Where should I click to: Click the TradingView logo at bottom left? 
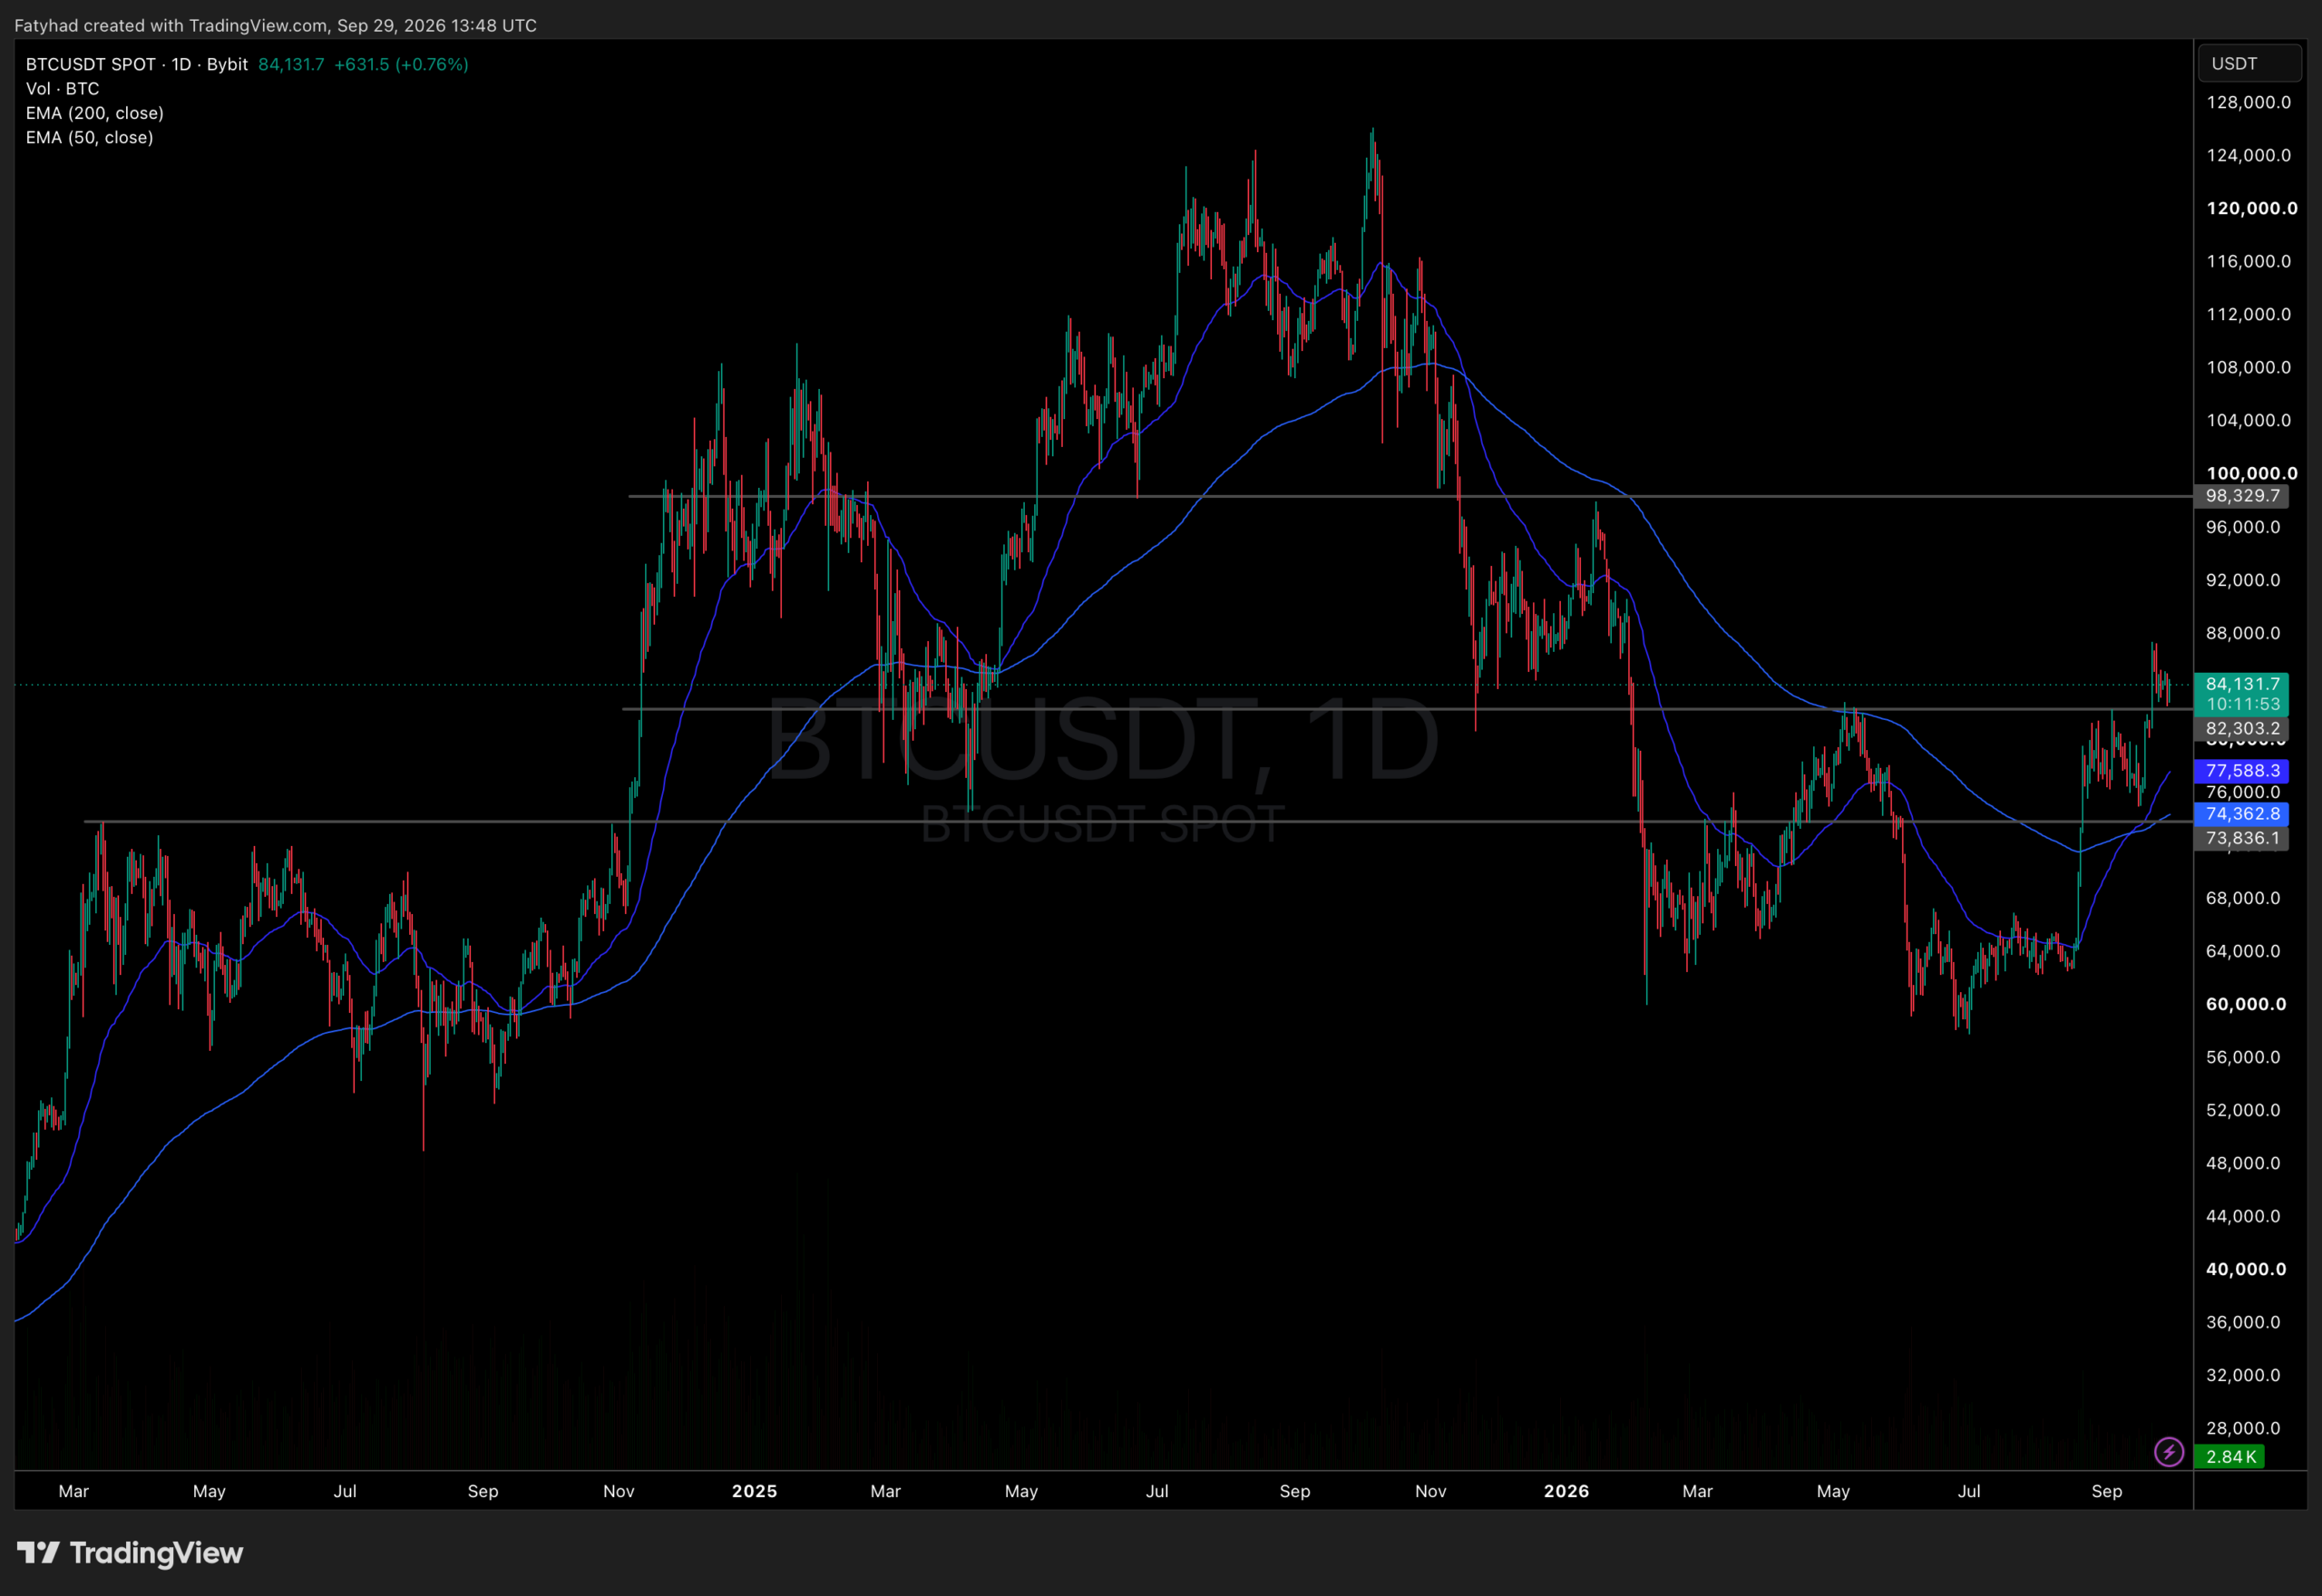pos(130,1553)
